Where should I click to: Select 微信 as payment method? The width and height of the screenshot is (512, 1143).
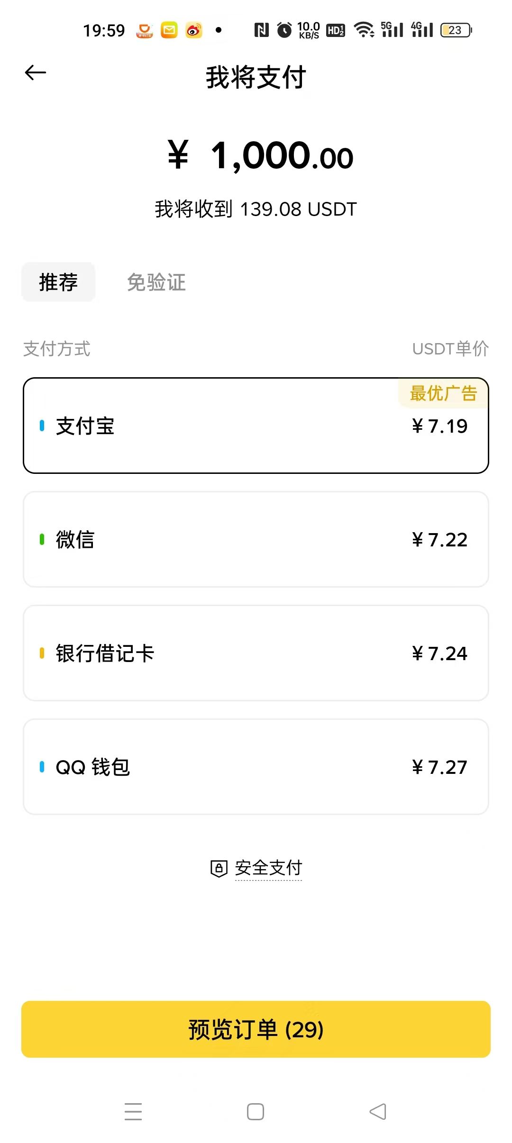[256, 539]
